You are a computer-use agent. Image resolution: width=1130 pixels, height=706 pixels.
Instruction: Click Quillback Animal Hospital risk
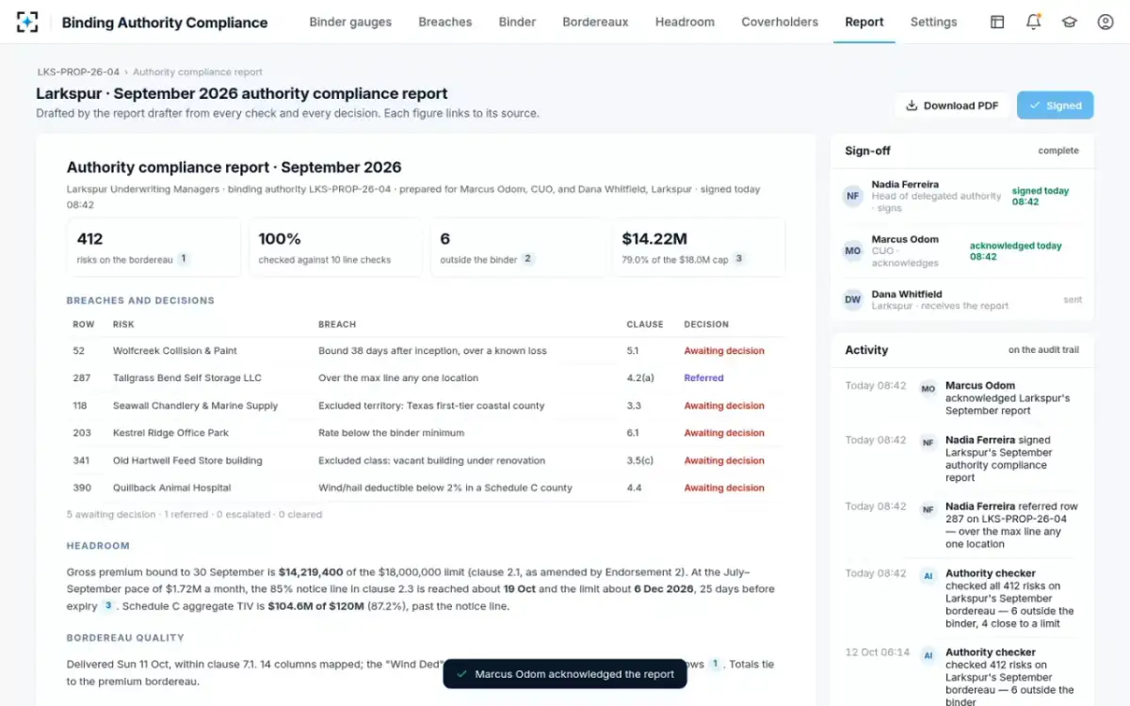pos(171,488)
